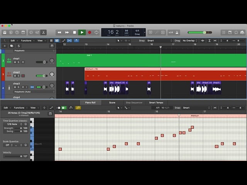Mute the chop1 track
247x185 pixels.
[x=15, y=62]
